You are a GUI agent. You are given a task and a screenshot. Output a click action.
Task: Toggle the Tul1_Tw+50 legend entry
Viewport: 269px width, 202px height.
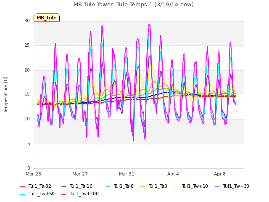point(37,194)
